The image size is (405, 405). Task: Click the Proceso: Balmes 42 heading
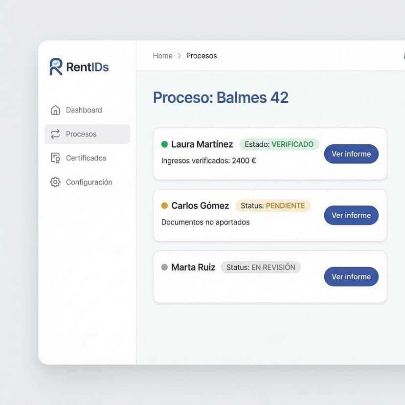pos(221,97)
